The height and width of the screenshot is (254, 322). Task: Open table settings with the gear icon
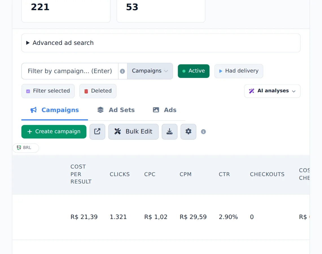(x=188, y=132)
